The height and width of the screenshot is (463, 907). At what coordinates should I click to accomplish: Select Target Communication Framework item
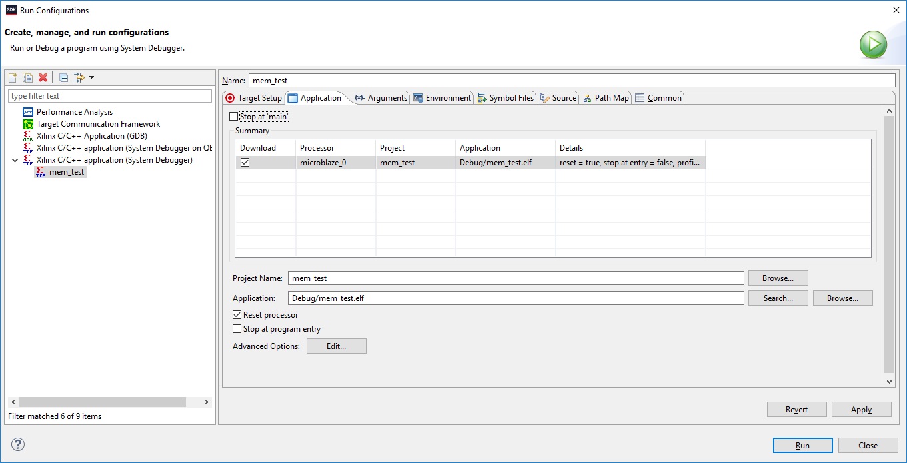tap(98, 124)
